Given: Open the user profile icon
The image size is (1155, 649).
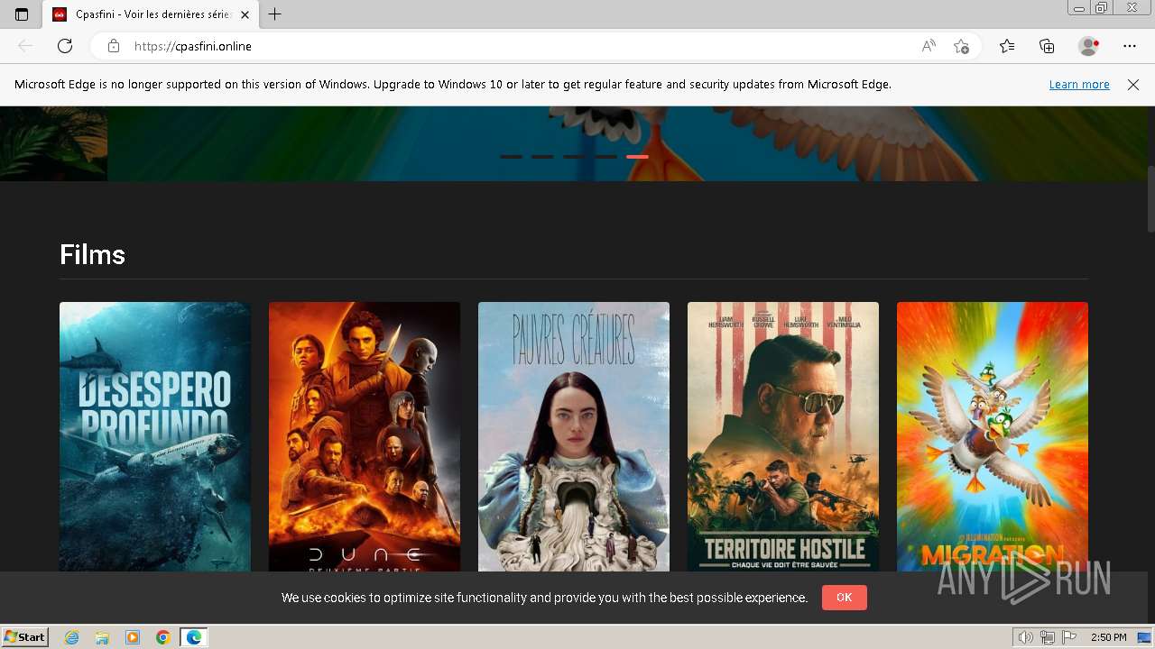Looking at the screenshot, I should [1089, 46].
